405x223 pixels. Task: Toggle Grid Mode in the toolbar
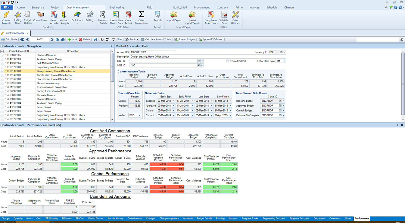point(9,39)
